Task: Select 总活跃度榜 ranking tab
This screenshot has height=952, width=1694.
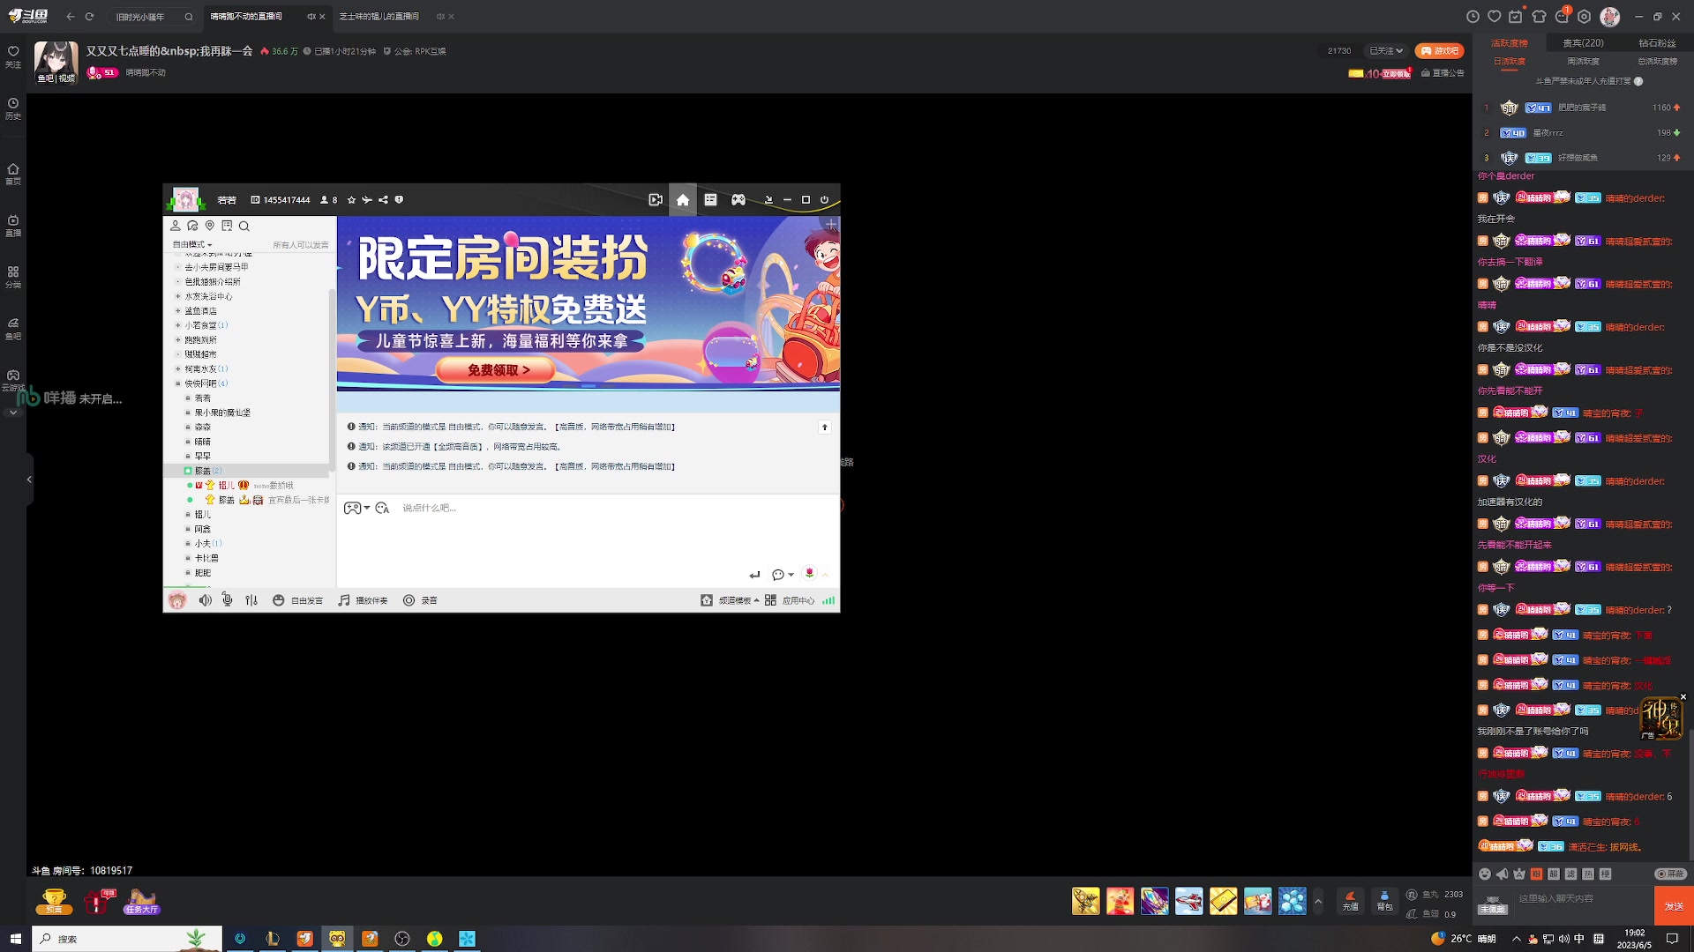Action: coord(1657,62)
